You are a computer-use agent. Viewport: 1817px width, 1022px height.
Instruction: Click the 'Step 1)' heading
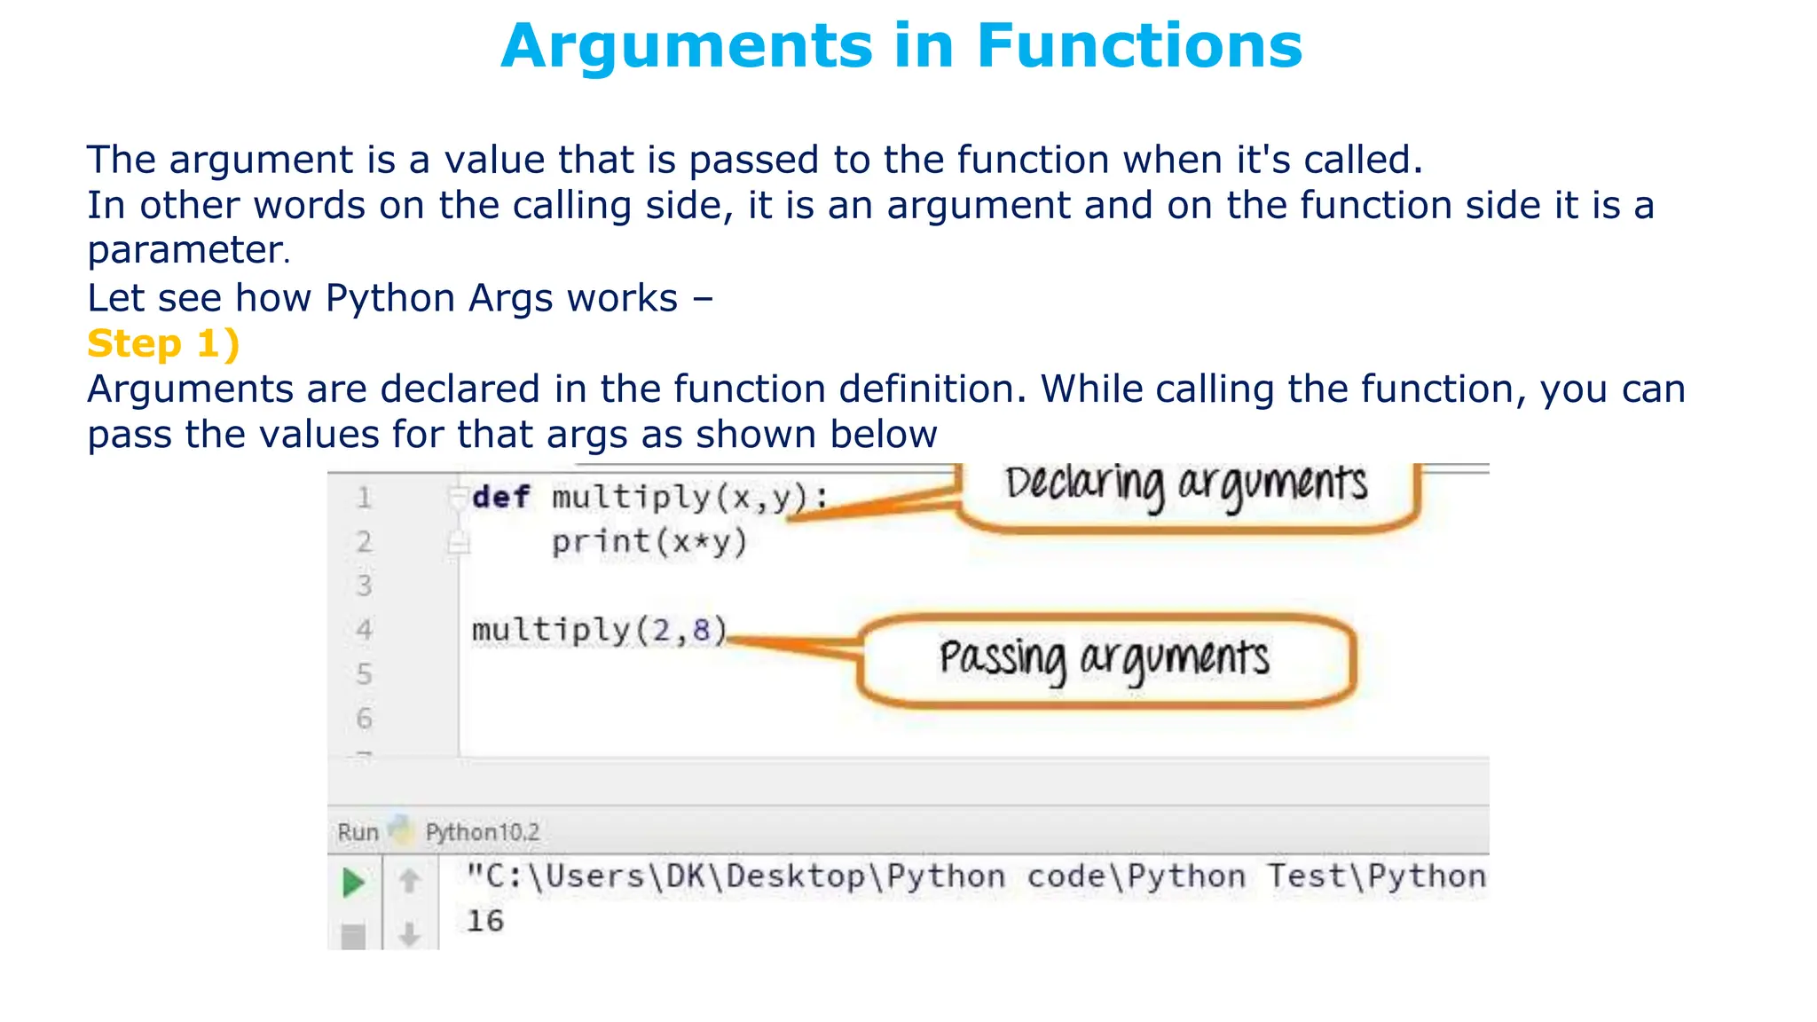pyautogui.click(x=163, y=344)
